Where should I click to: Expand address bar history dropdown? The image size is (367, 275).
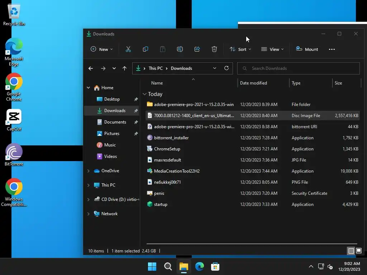coord(215,68)
